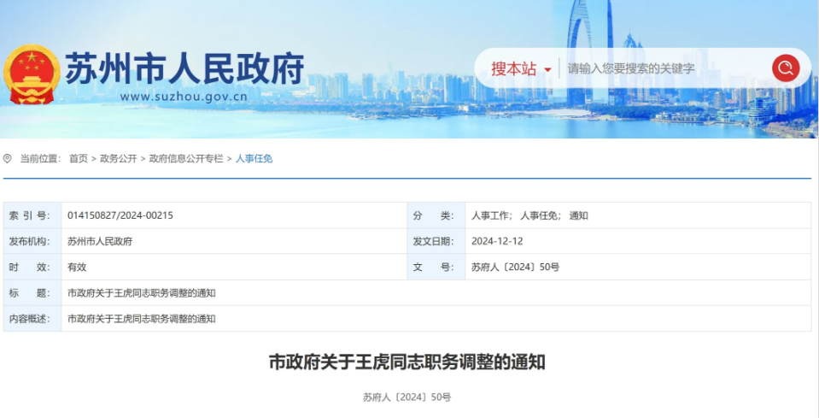This screenshot has width=819, height=418.
Task: Click the 苏州市人民政府 site title
Action: coord(184,68)
